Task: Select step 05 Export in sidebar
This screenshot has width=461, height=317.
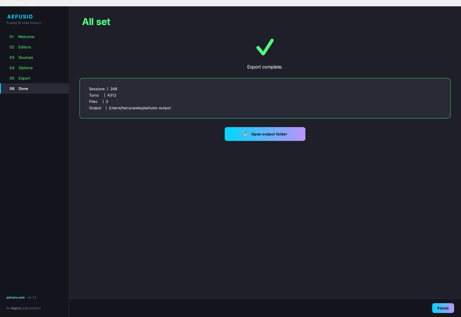Action: coord(24,78)
